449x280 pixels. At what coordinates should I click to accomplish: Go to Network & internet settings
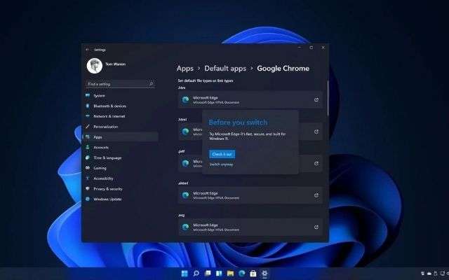(x=109, y=116)
